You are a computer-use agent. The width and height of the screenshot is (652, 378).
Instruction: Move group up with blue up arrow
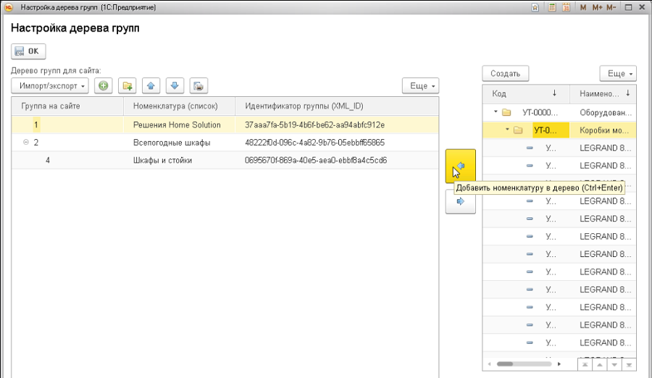151,86
